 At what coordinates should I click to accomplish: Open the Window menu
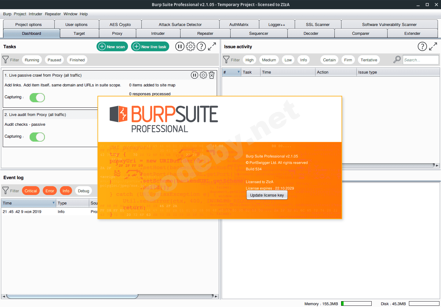tap(70, 14)
